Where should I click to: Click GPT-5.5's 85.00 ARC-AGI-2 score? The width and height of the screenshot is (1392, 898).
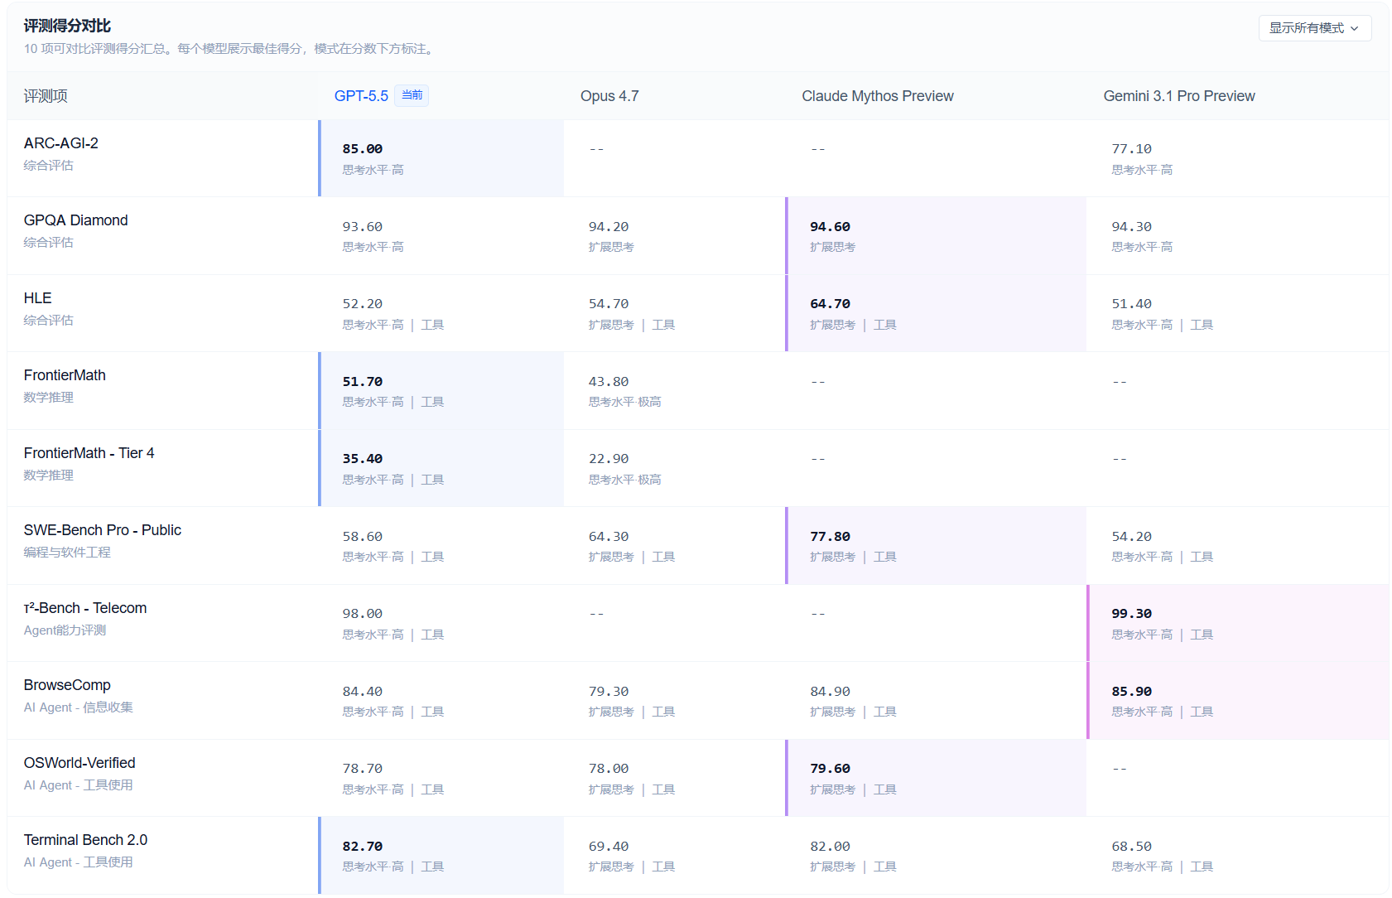pyautogui.click(x=363, y=149)
